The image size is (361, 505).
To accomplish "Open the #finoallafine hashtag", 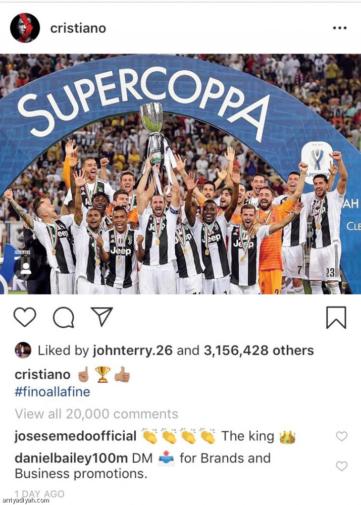I will 52,392.
